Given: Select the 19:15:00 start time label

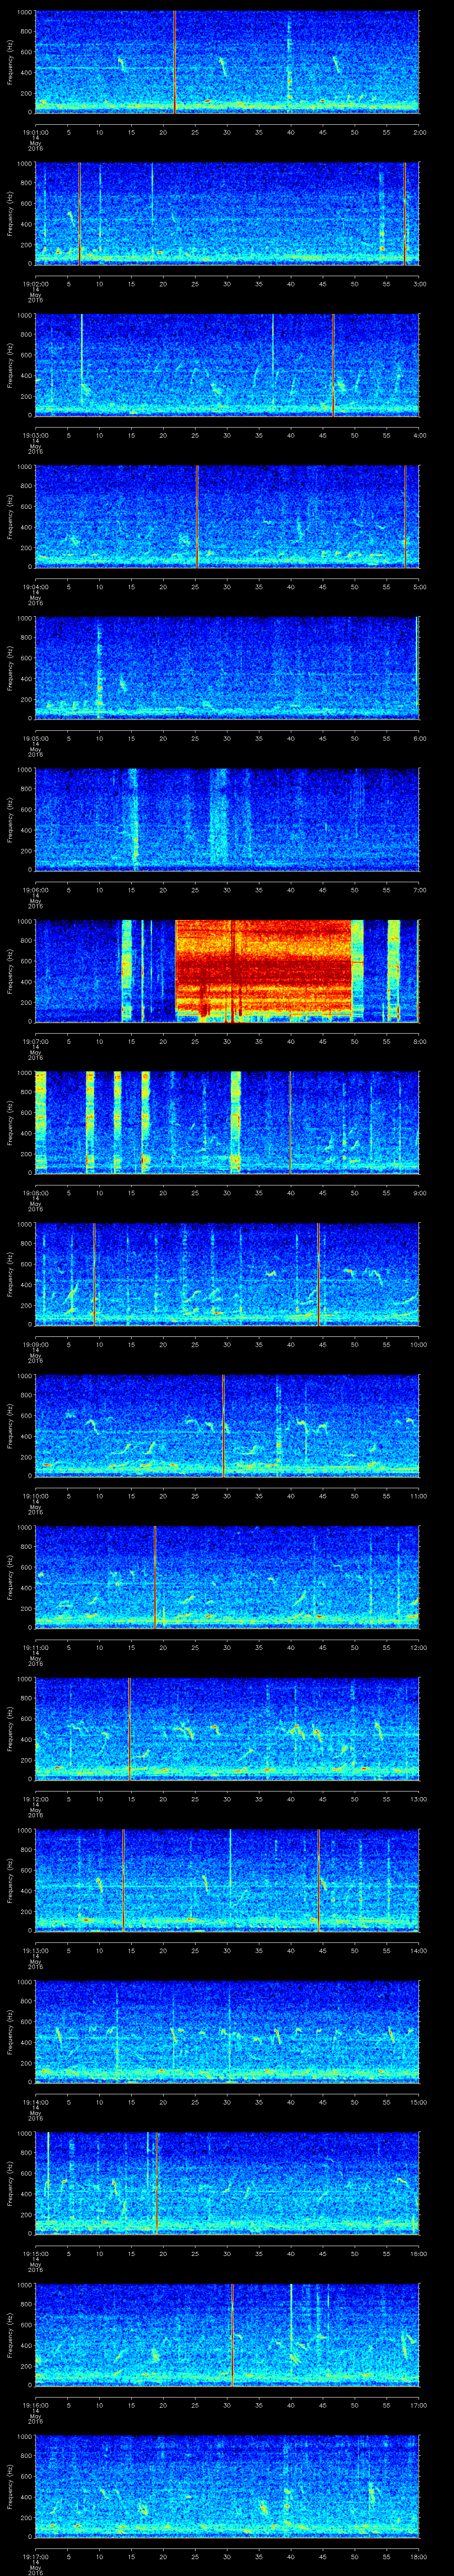Looking at the screenshot, I should point(35,2253).
